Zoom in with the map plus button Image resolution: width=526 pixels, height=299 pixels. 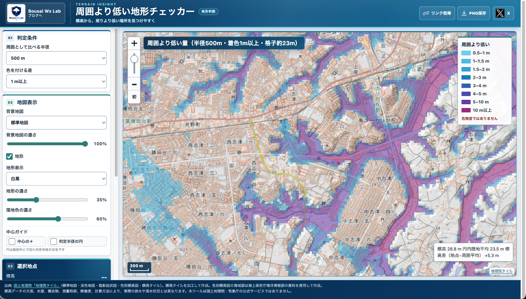pyautogui.click(x=134, y=43)
